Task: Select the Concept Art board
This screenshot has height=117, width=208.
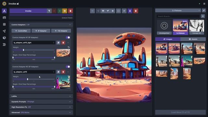Action: click(x=197, y=27)
